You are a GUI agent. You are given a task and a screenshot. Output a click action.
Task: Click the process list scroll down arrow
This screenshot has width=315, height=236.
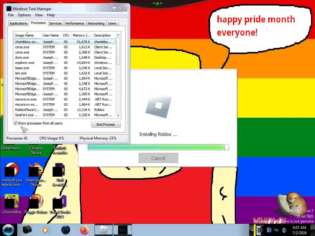pyautogui.click(x=118, y=116)
